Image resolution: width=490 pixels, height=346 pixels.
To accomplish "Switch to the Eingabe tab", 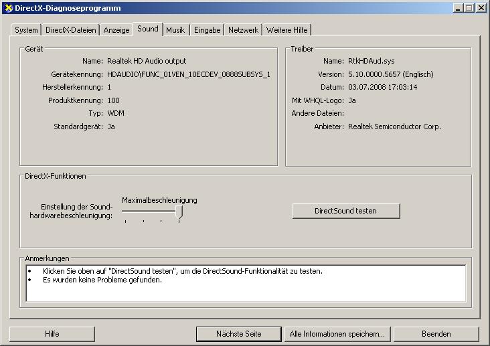I will [208, 30].
